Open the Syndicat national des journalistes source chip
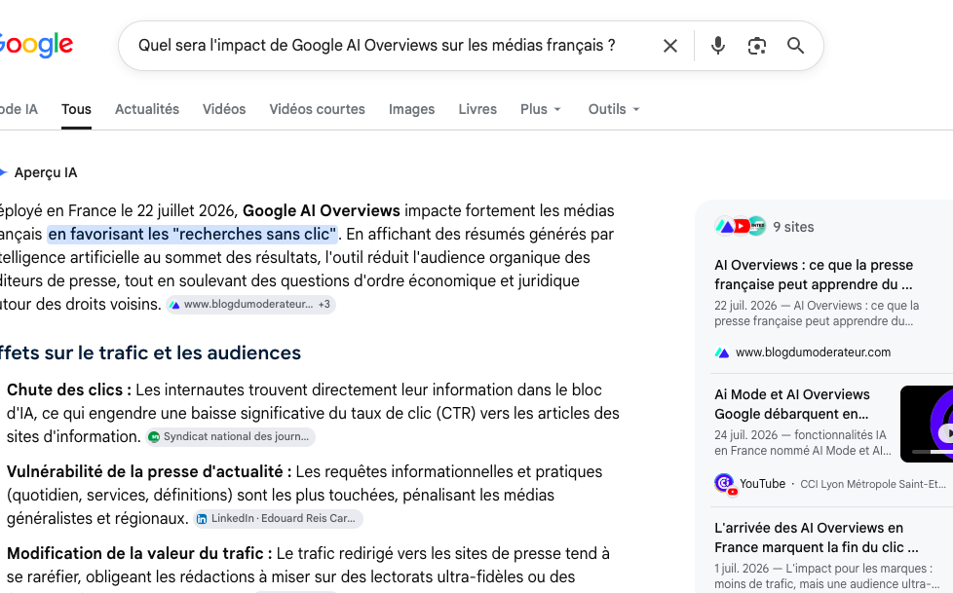 pos(230,437)
